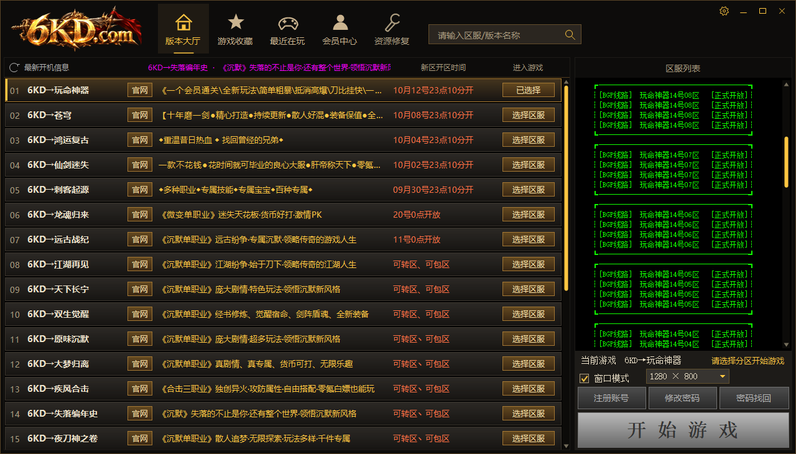The width and height of the screenshot is (796, 454).
Task: Click the 开始游戏 button
Action: click(x=683, y=430)
